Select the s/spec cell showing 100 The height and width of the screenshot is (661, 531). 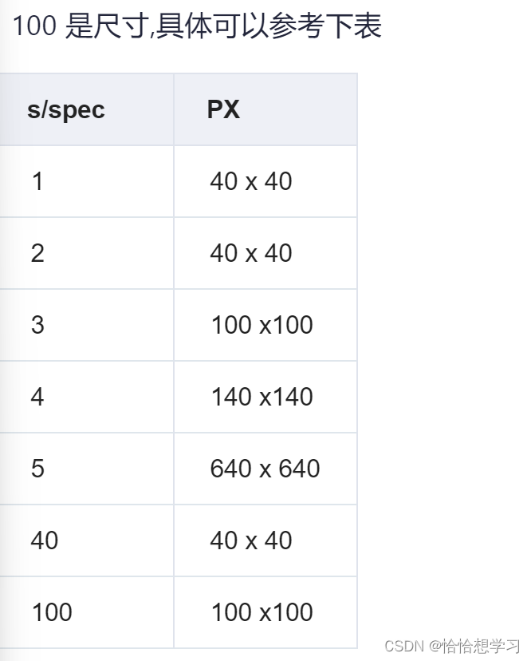point(86,612)
